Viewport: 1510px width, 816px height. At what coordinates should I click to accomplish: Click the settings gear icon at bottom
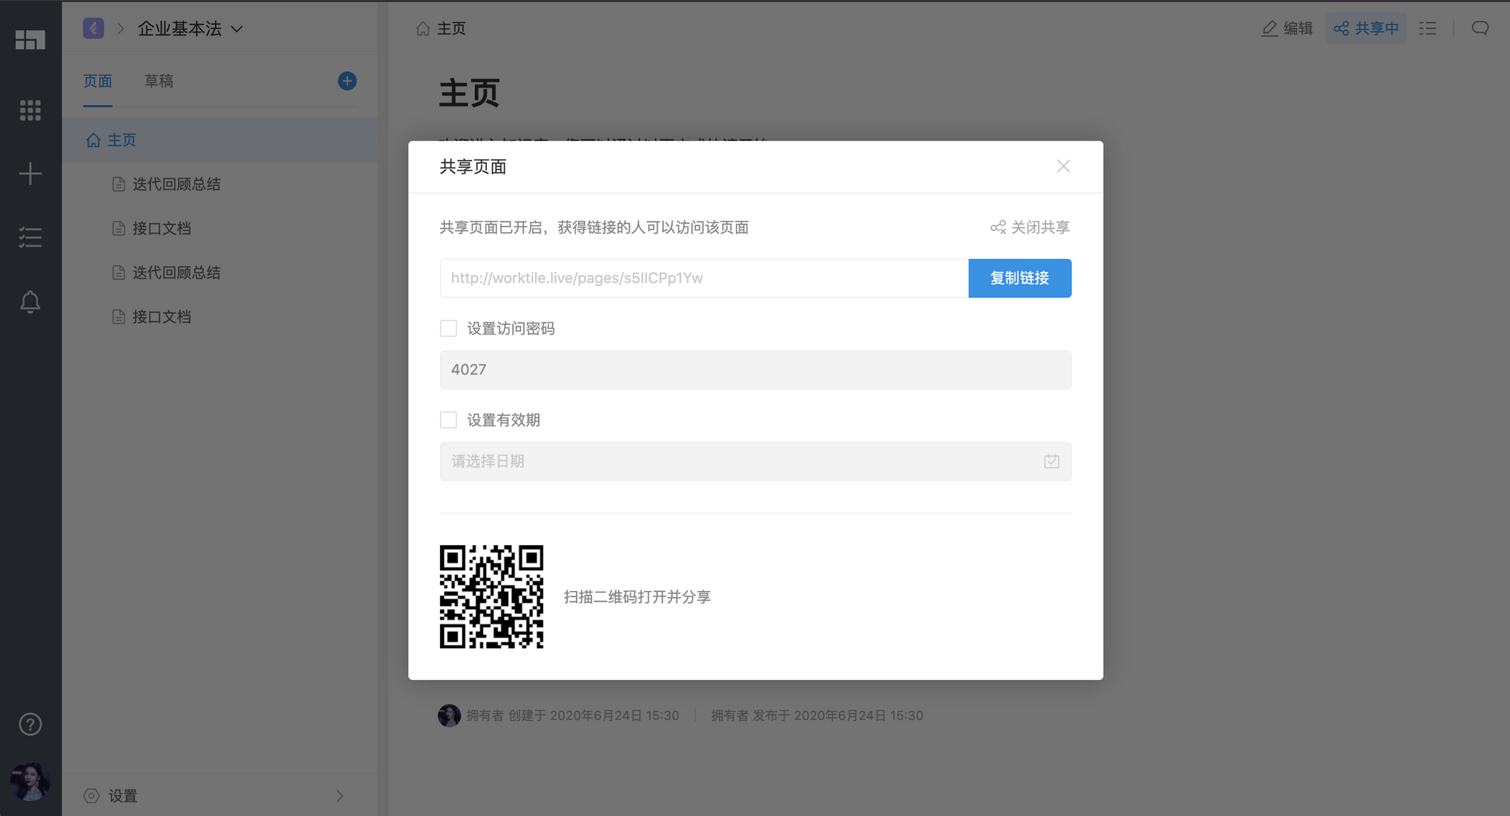click(x=91, y=796)
